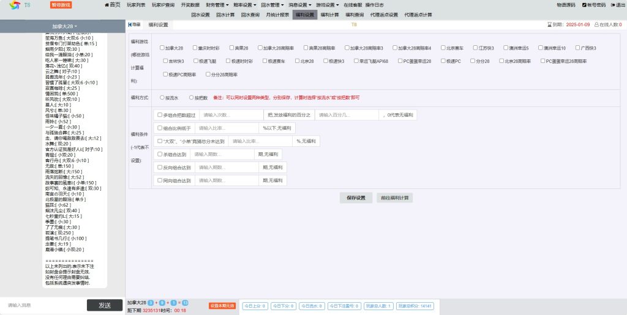This screenshot has width=627, height=315.
Task: Click the 帐号密码 account icon
Action: click(x=584, y=5)
